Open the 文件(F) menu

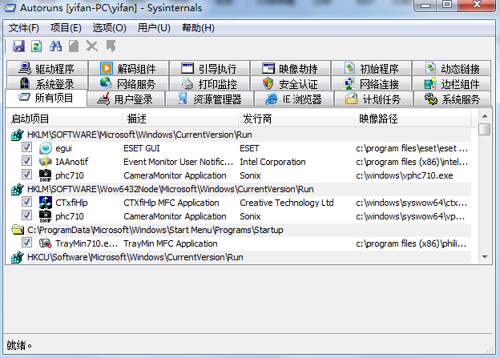click(x=23, y=28)
